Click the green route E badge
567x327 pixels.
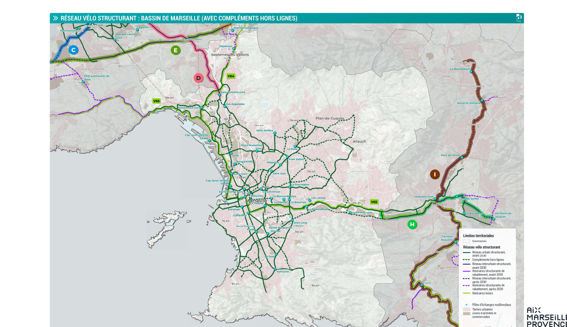(176, 50)
